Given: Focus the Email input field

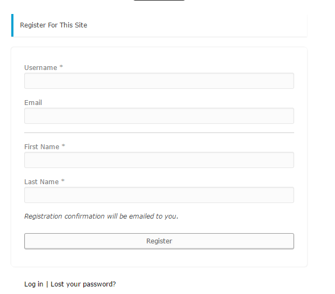Looking at the screenshot, I should (x=159, y=116).
